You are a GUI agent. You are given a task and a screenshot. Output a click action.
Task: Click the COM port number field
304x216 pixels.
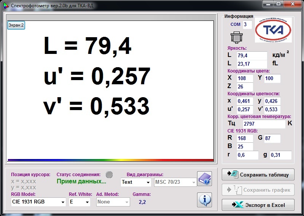[247, 25]
